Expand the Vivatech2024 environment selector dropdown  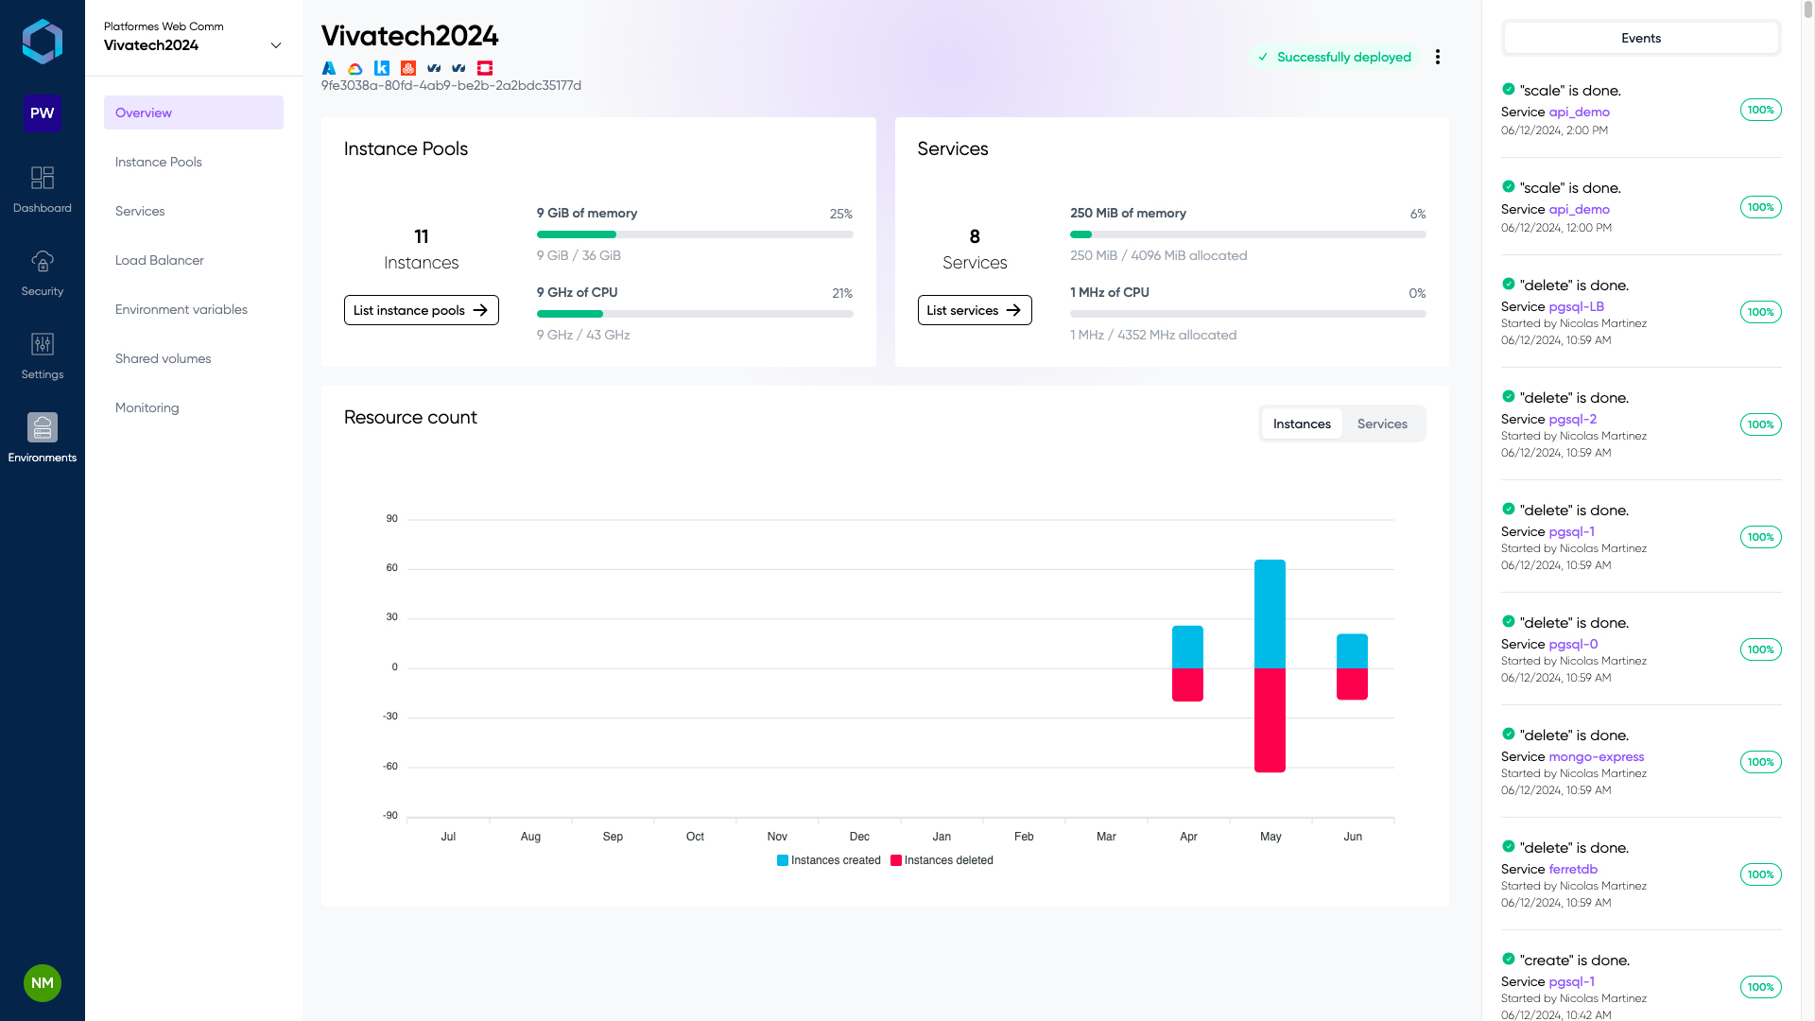tap(276, 45)
